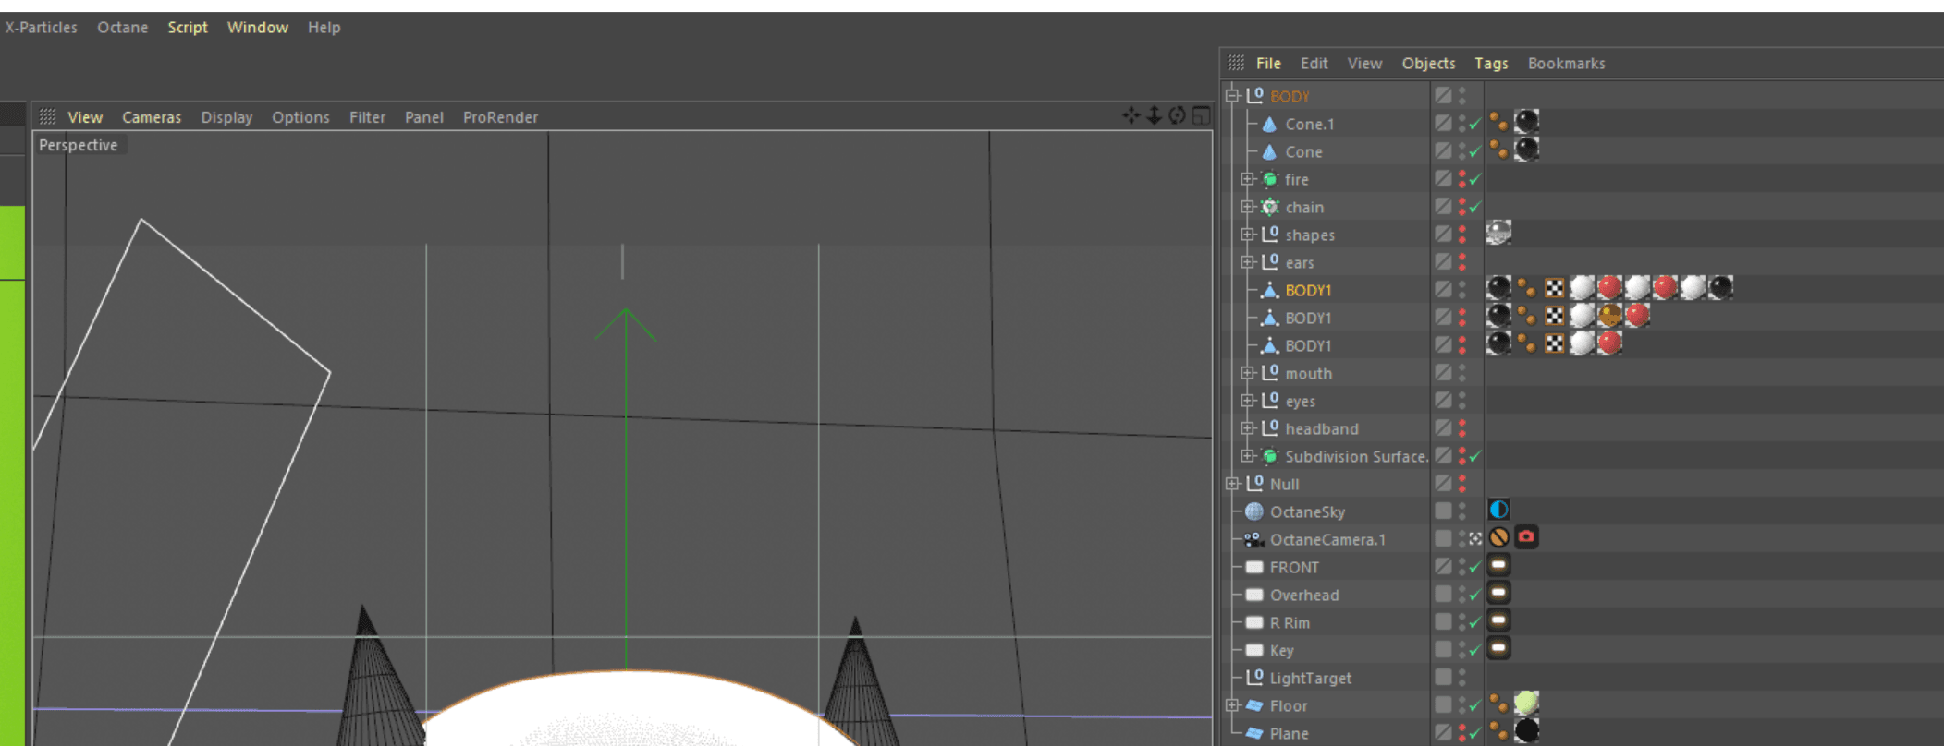1944x746 pixels.
Task: Click the Subdivision Surface object icon
Action: click(x=1270, y=456)
